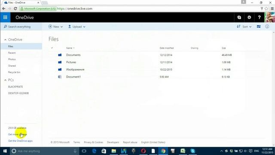Open the Developers footer link
Viewport: 275px width, 155px height.
[x=113, y=142]
